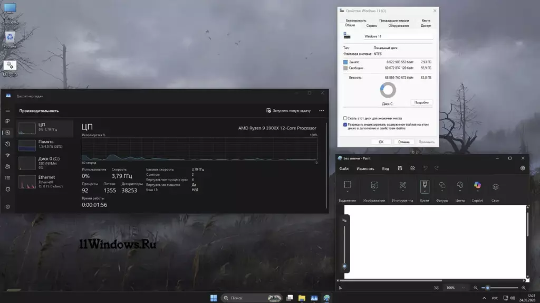
Task: Expand the Copilot dropdown arrow in Paint
Action: [477, 192]
